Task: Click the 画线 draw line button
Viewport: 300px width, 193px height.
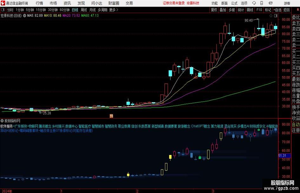Action: [250, 10]
